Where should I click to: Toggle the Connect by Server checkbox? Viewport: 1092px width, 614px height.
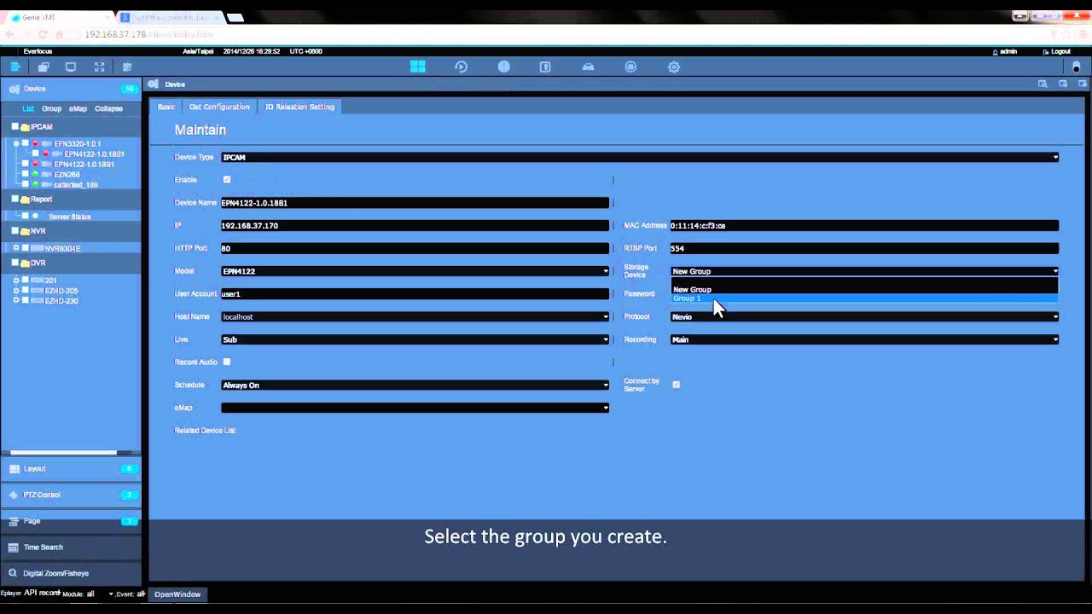[x=676, y=385]
